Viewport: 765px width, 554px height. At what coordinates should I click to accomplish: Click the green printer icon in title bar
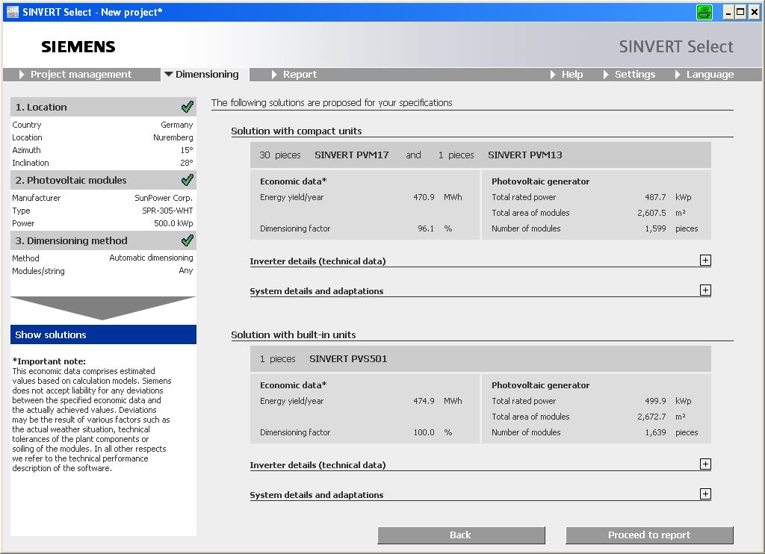pos(704,12)
